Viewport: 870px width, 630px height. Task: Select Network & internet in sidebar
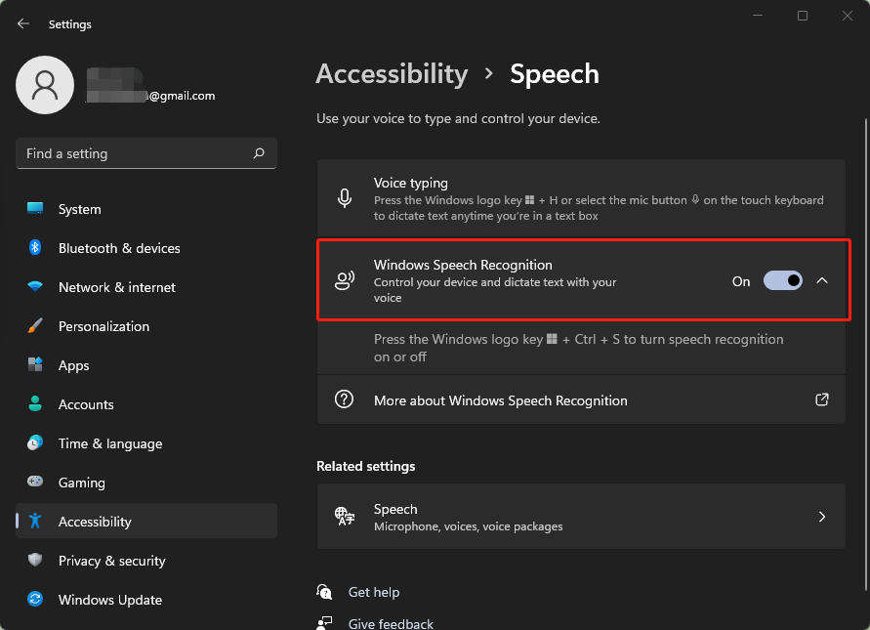click(117, 287)
